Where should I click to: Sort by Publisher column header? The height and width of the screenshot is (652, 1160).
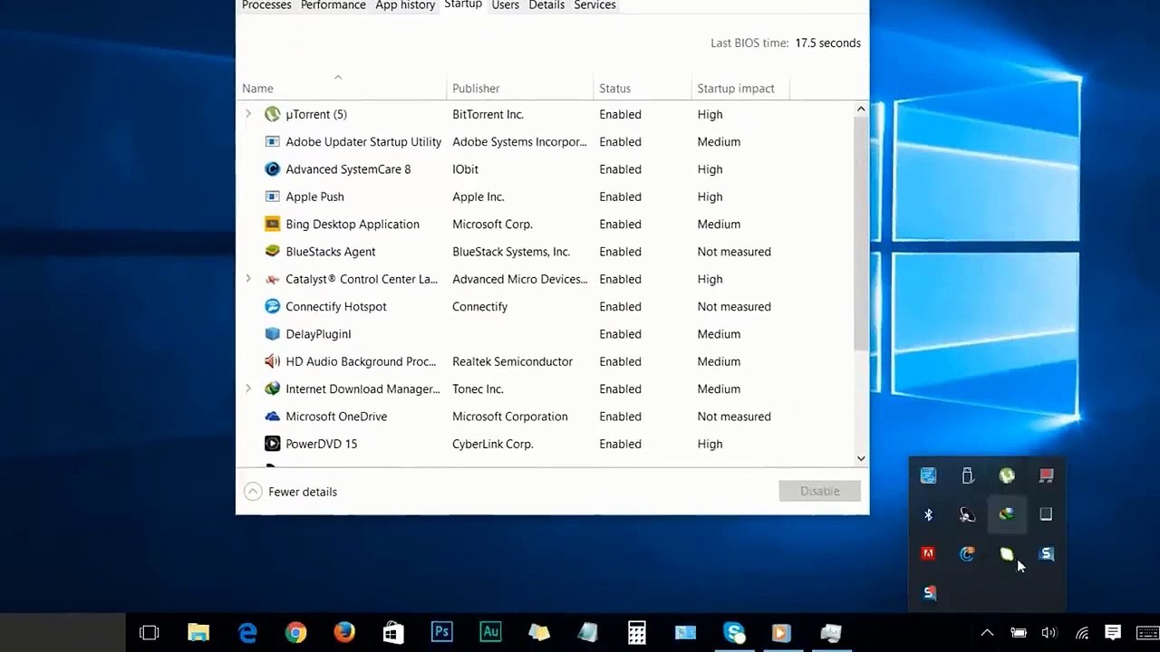[476, 89]
